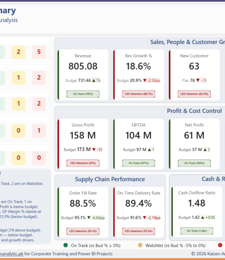Image resolution: width=225 pixels, height=260 pixels.
Task: Click Budget 1.42 in Cash Outflow card
Action: click(x=189, y=217)
